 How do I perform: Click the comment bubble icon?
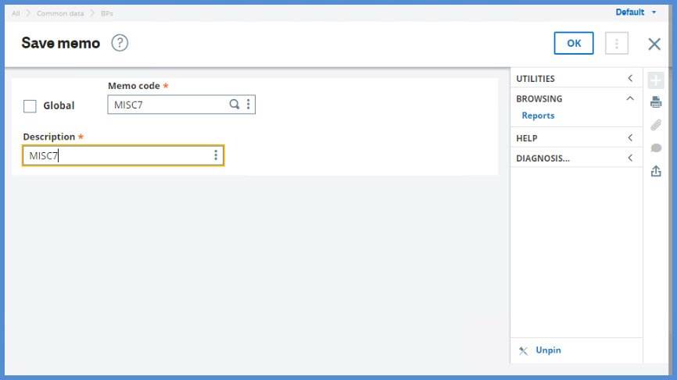656,148
